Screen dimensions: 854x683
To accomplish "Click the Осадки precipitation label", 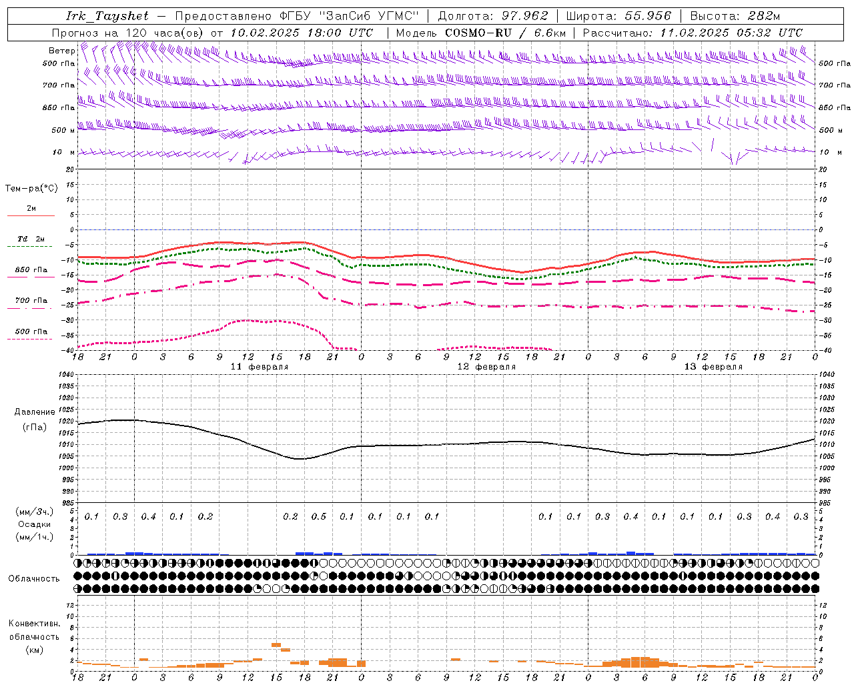I will [35, 524].
